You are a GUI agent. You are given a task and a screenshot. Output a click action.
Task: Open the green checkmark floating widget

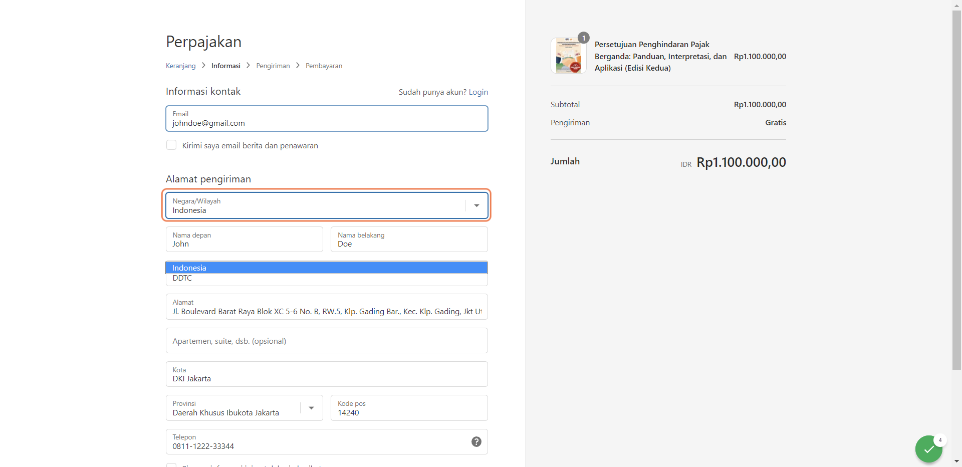coord(928,449)
